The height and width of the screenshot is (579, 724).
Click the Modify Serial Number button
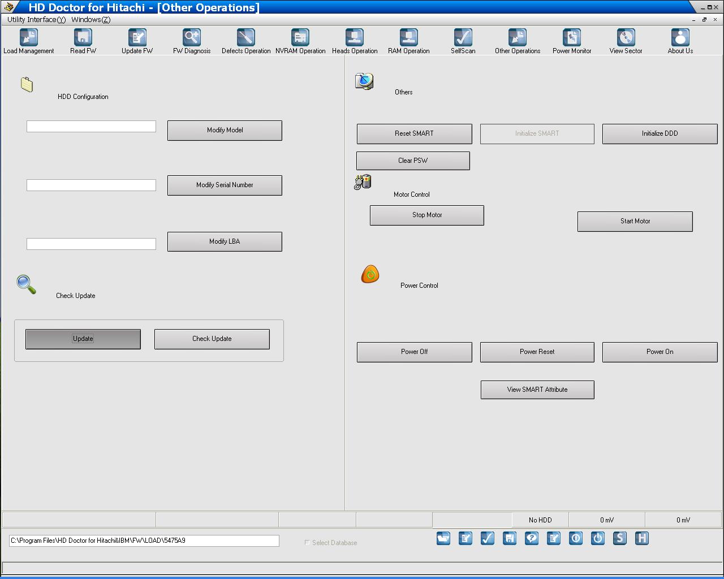pos(225,185)
